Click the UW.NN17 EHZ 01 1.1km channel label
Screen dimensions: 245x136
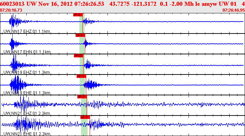(27, 31)
